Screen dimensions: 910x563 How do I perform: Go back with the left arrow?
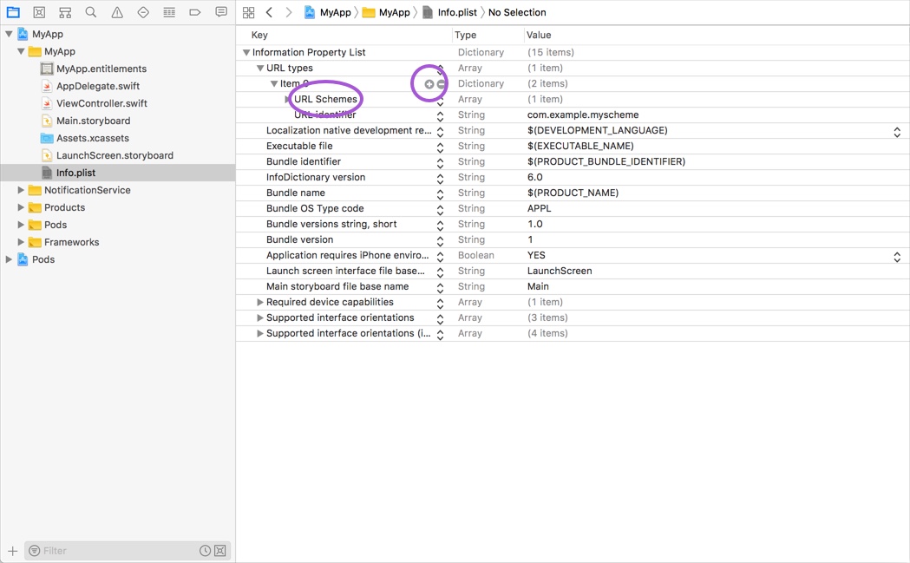[269, 12]
